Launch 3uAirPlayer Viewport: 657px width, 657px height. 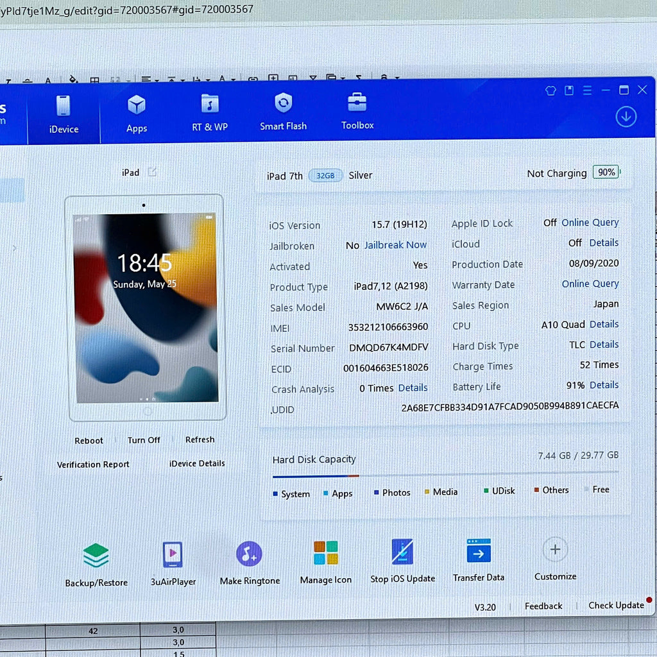point(173,555)
